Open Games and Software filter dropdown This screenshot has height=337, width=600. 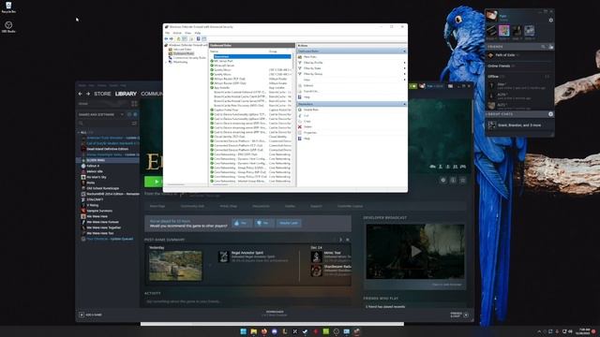click(101, 114)
